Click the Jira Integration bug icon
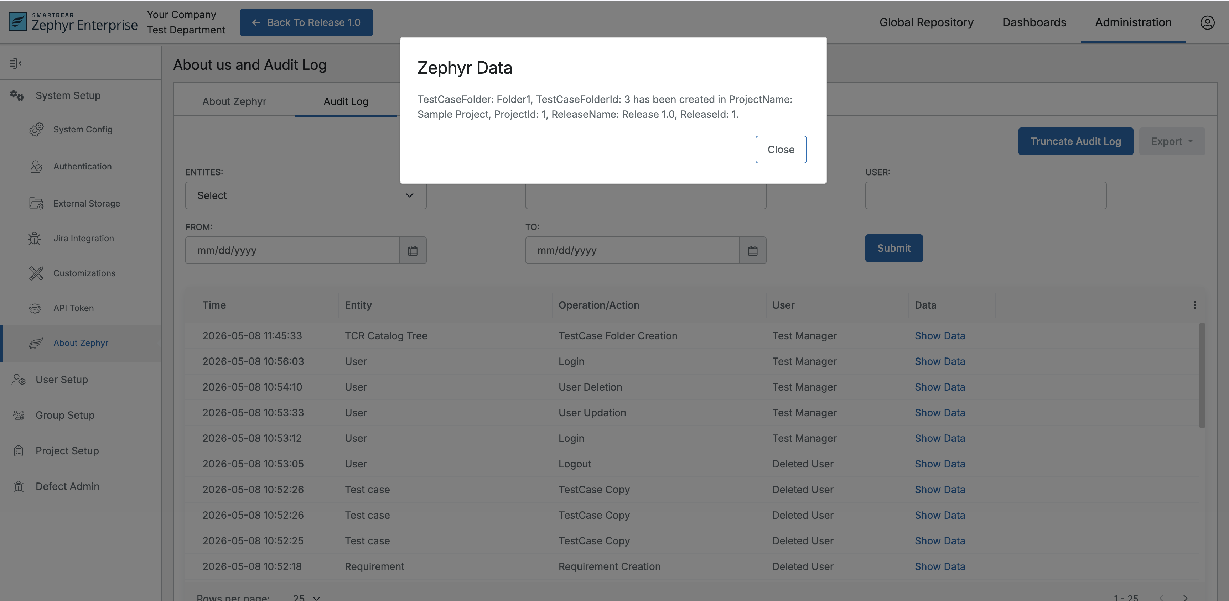This screenshot has height=601, width=1229. point(34,238)
